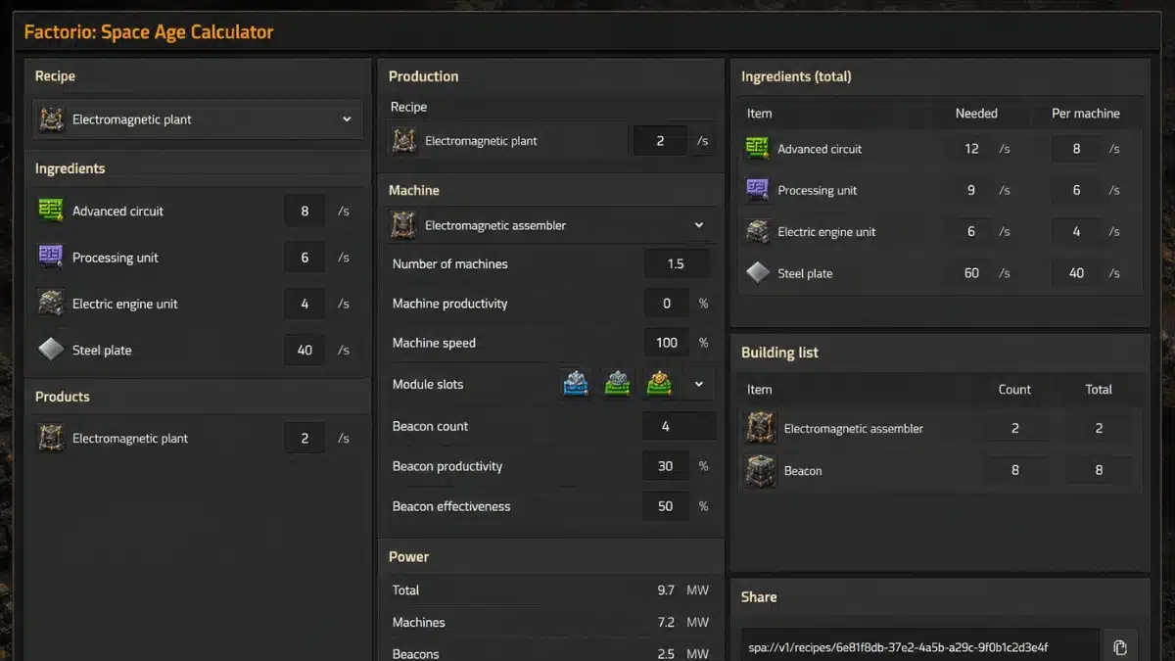
Task: Click the Beacon productivity value field
Action: 666,466
